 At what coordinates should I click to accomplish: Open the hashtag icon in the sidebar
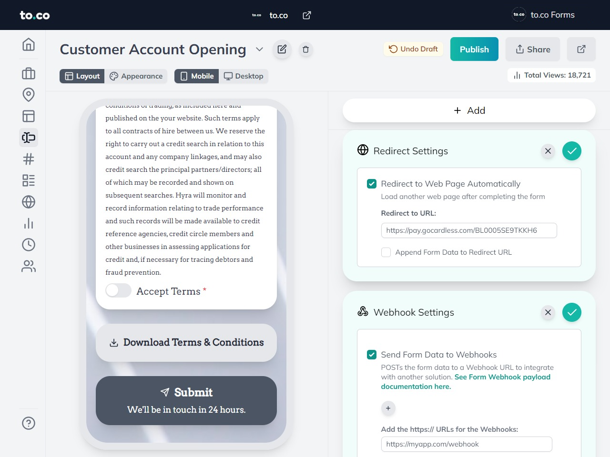coord(29,159)
